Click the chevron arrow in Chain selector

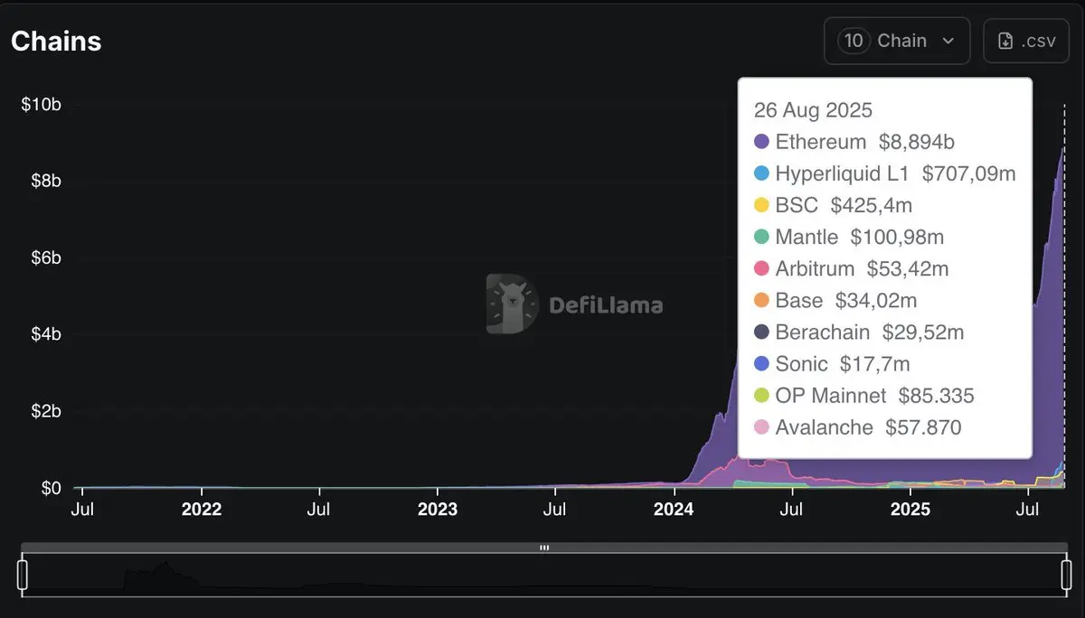pos(948,41)
